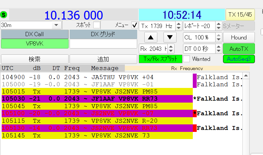Select the 105030 JF1AAF VP8VK RR73 row
This screenshot has height=155, width=263.
tap(122, 99)
